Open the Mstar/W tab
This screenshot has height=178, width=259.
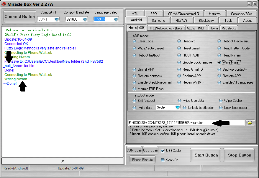(x=215, y=14)
